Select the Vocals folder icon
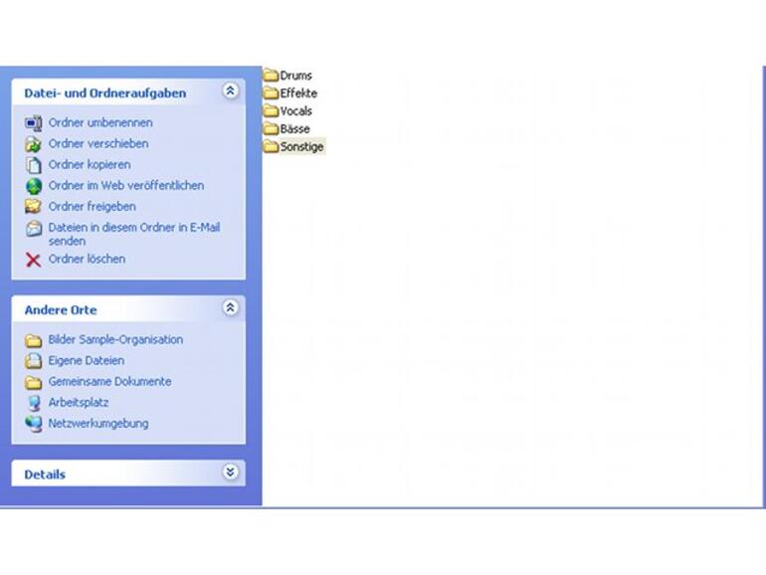 [x=271, y=110]
